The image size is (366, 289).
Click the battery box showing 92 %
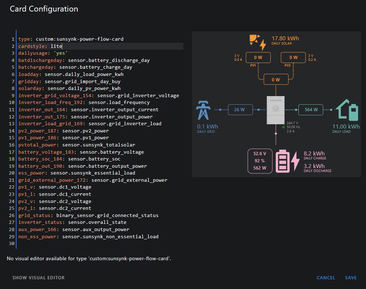pyautogui.click(x=260, y=161)
